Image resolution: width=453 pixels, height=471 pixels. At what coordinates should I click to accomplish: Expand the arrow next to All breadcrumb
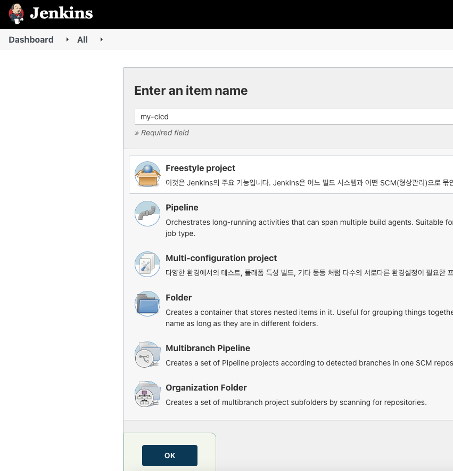[102, 39]
